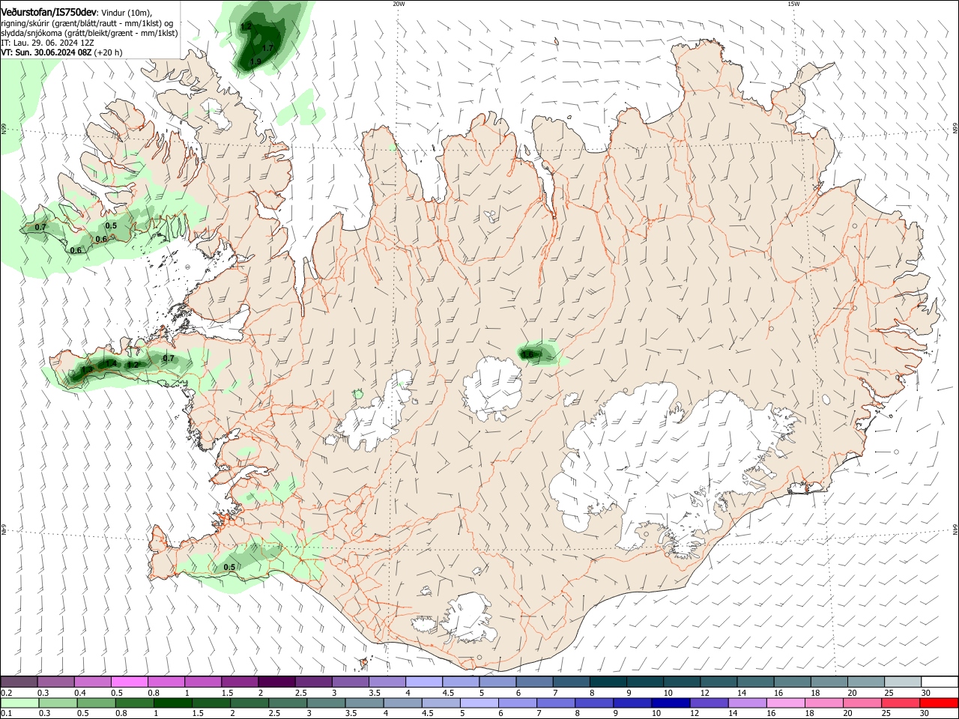Viewport: 959px width, 719px height.
Task: Select the lavender swatch labeled 4 in snow scale
Action: (x=423, y=682)
